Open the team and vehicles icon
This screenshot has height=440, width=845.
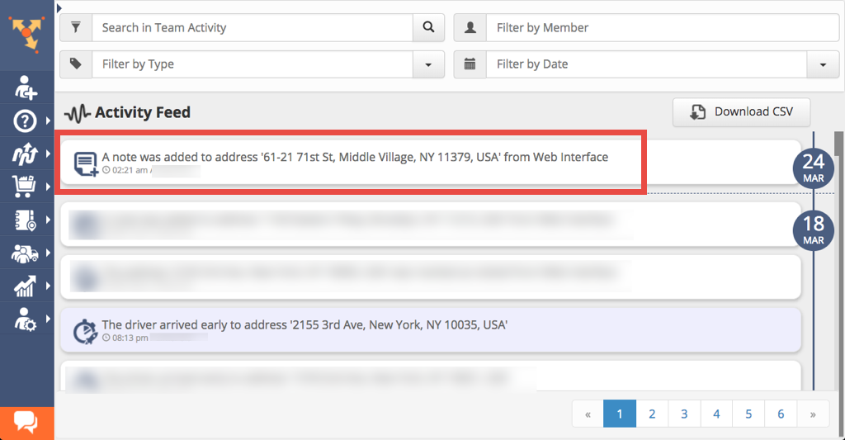[x=25, y=253]
